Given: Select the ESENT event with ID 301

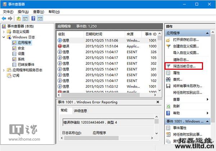Looking at the screenshot, I should 107,69.
